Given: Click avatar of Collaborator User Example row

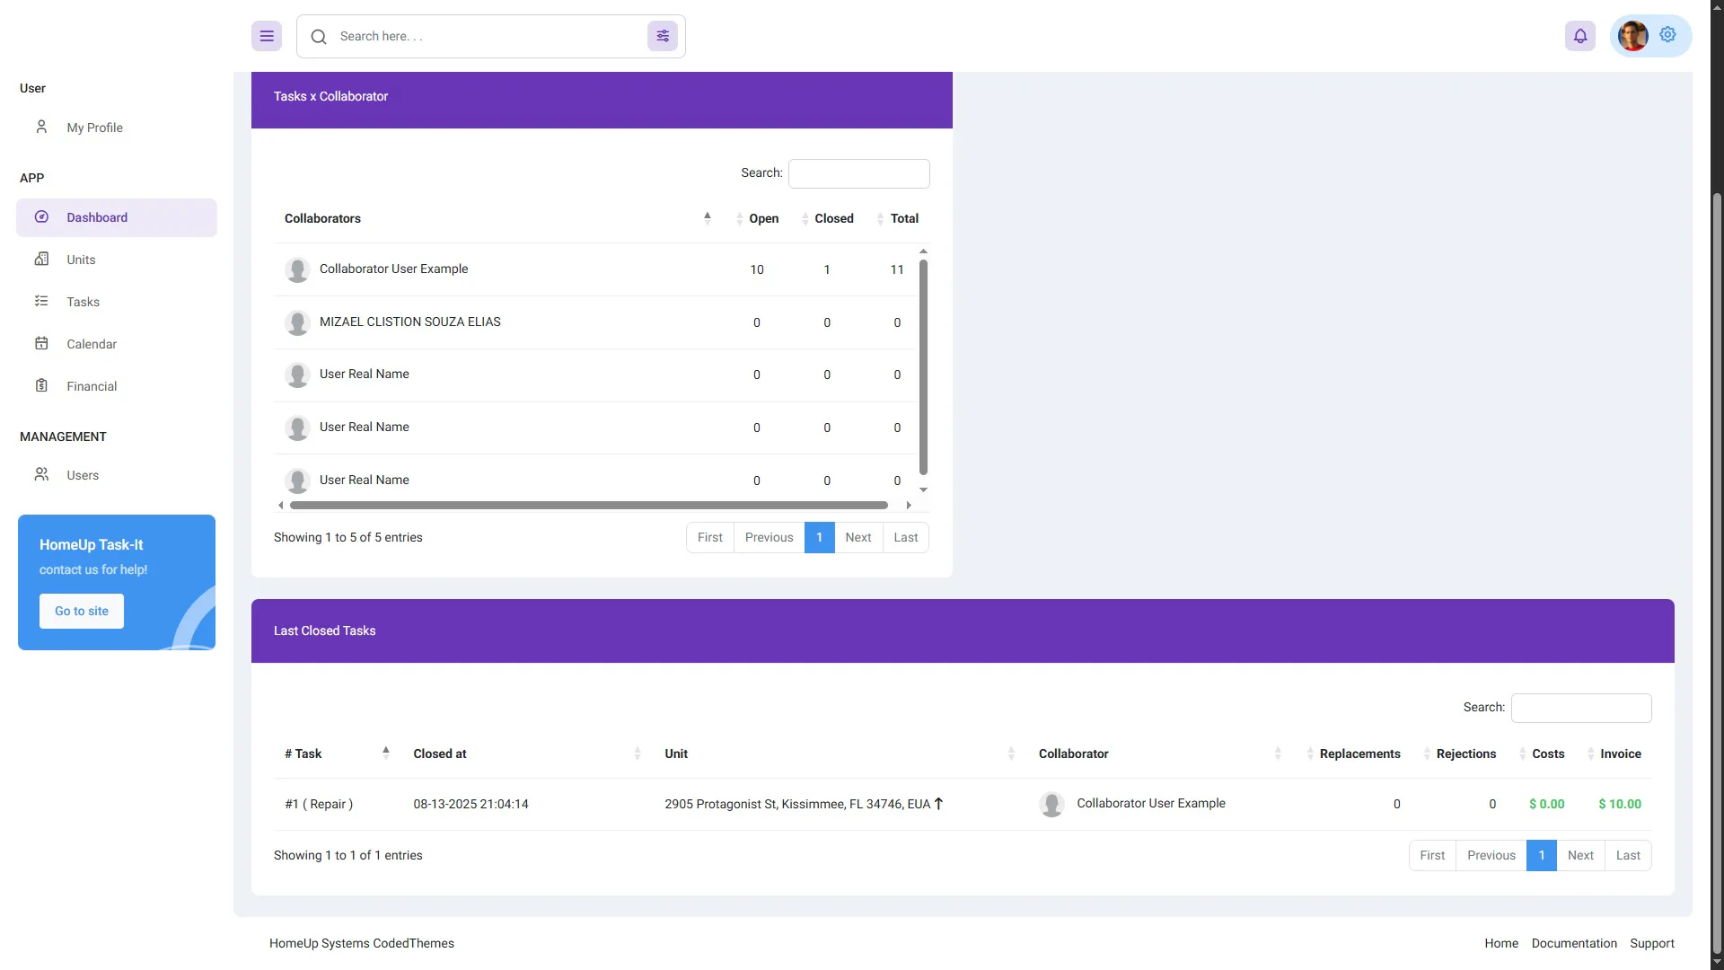Looking at the screenshot, I should pos(297,269).
